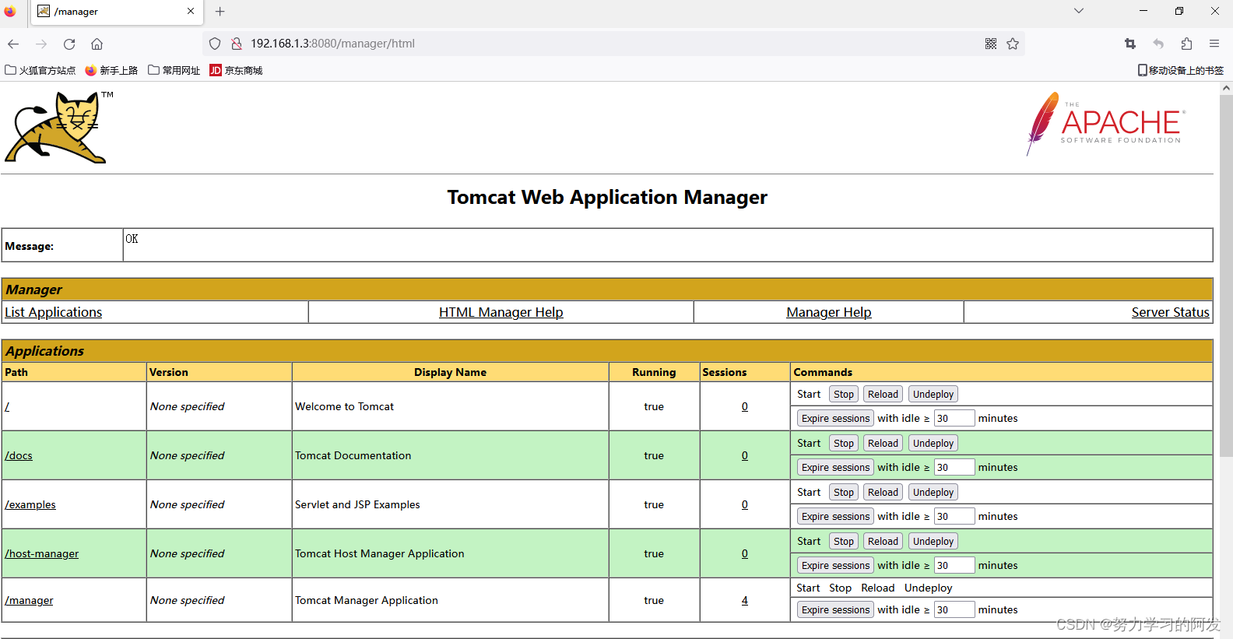Image resolution: width=1233 pixels, height=639 pixels.
Task: Go back to the previous page
Action: [x=13, y=44]
